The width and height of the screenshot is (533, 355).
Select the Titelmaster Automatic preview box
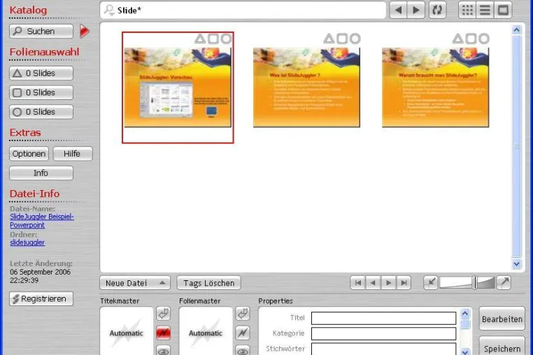(x=127, y=331)
